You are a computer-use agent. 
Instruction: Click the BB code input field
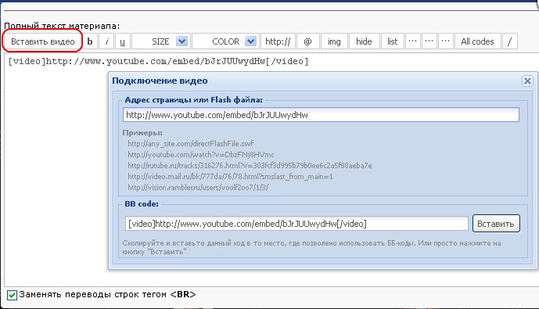click(296, 224)
